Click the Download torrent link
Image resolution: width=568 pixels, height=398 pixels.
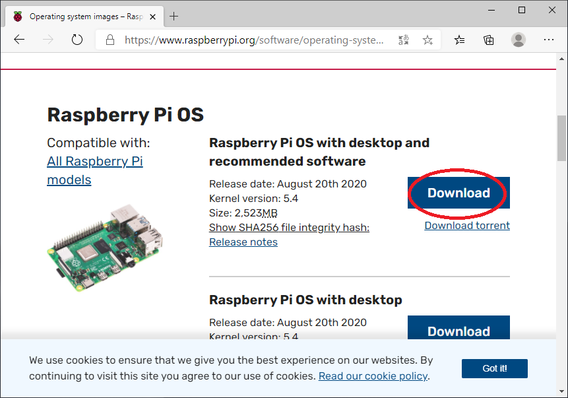point(467,225)
